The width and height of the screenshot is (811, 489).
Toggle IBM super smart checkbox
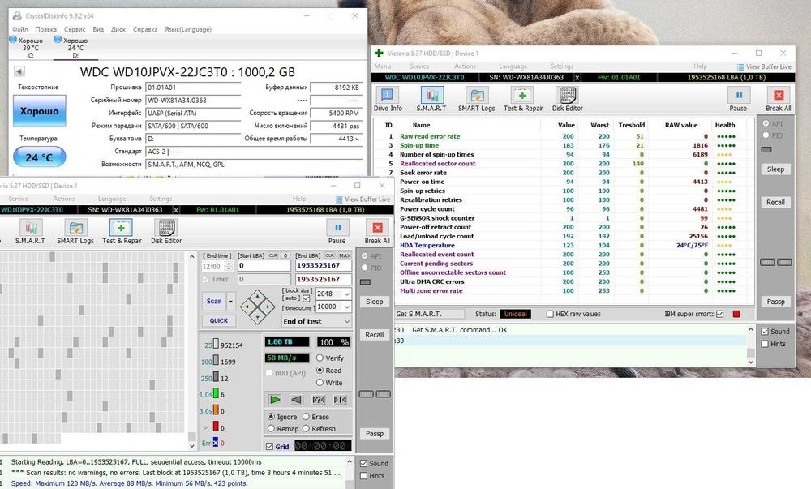[719, 314]
